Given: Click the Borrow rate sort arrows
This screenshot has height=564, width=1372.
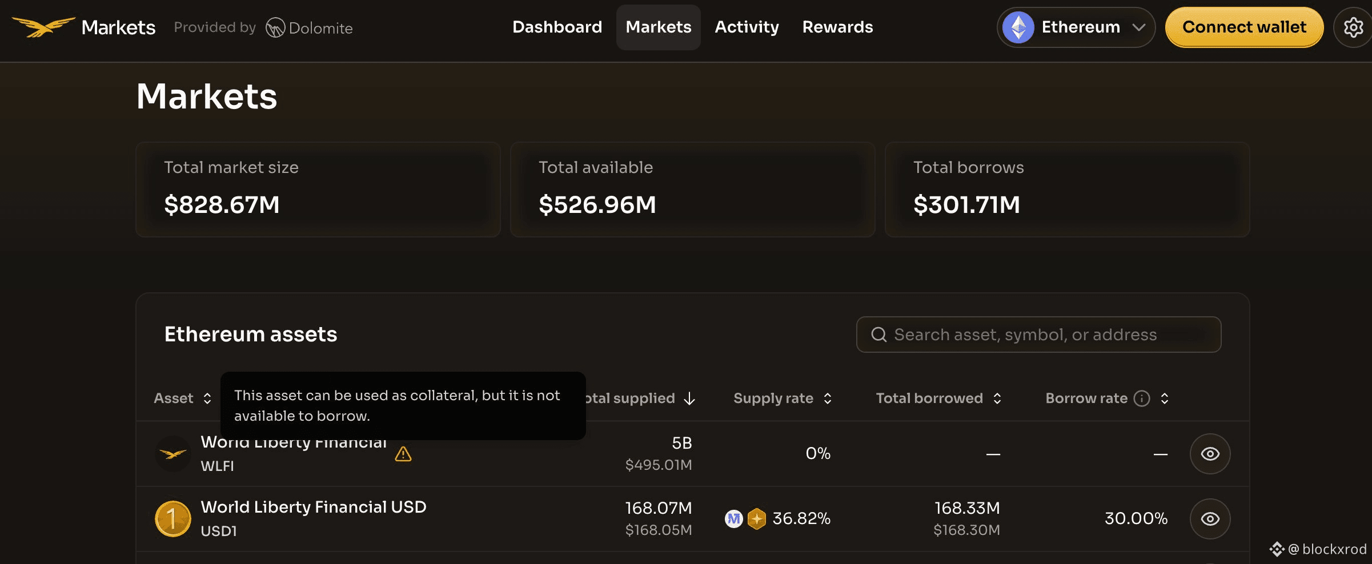Looking at the screenshot, I should pos(1165,398).
